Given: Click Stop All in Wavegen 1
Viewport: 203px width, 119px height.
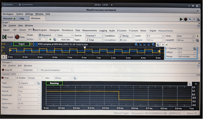Looking at the screenshot, I should coord(11,70).
